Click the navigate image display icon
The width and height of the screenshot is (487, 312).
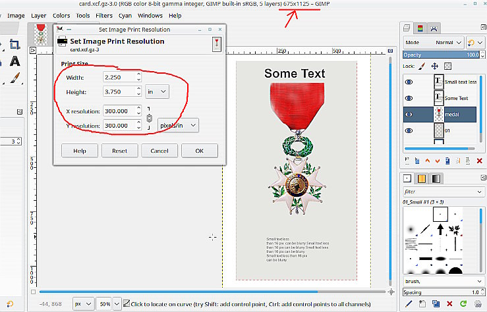coord(391,292)
